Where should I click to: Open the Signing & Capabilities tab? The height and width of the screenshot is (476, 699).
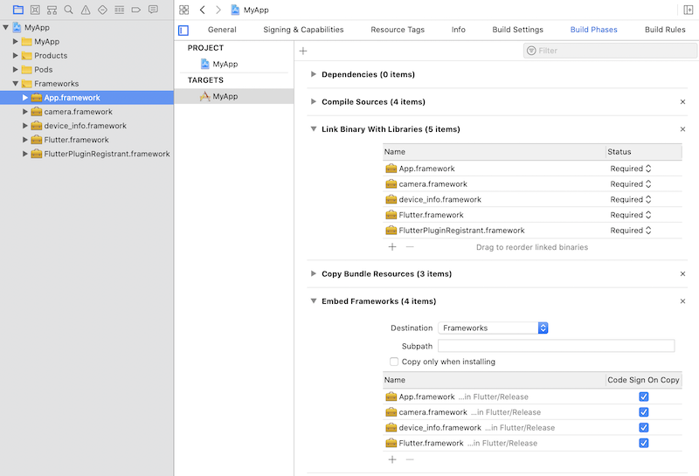pyautogui.click(x=303, y=30)
